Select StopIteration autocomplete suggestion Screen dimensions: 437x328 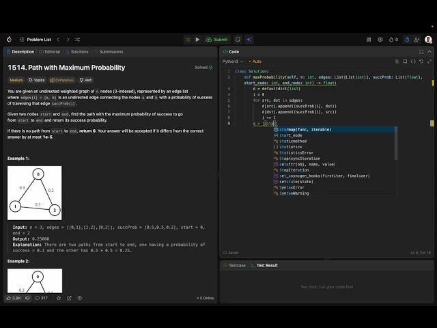[334, 170]
